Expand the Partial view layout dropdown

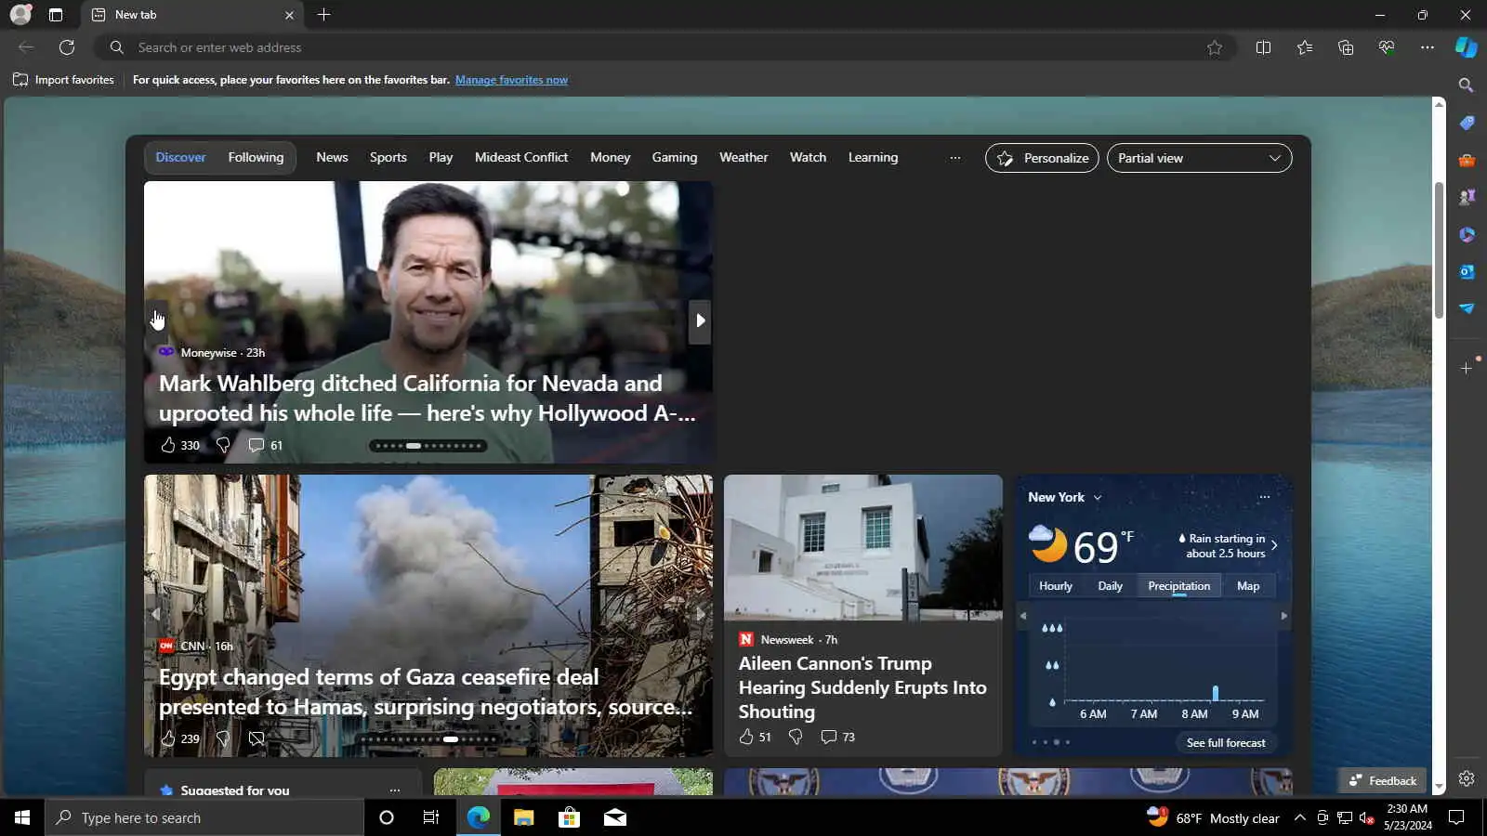[1199, 158]
